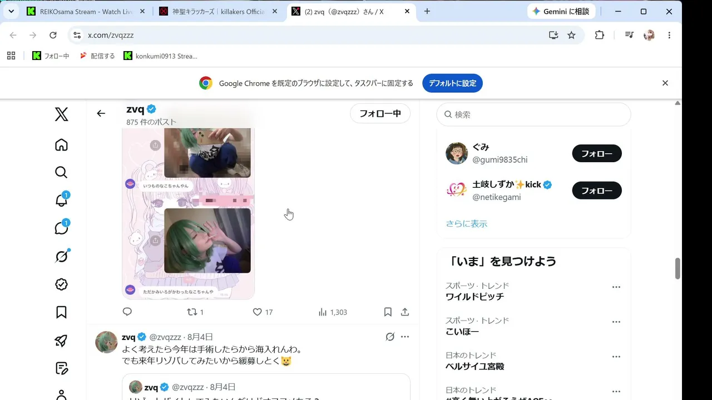Image resolution: width=712 pixels, height=400 pixels.
Task: Click さらに表示 link
Action: 466,223
